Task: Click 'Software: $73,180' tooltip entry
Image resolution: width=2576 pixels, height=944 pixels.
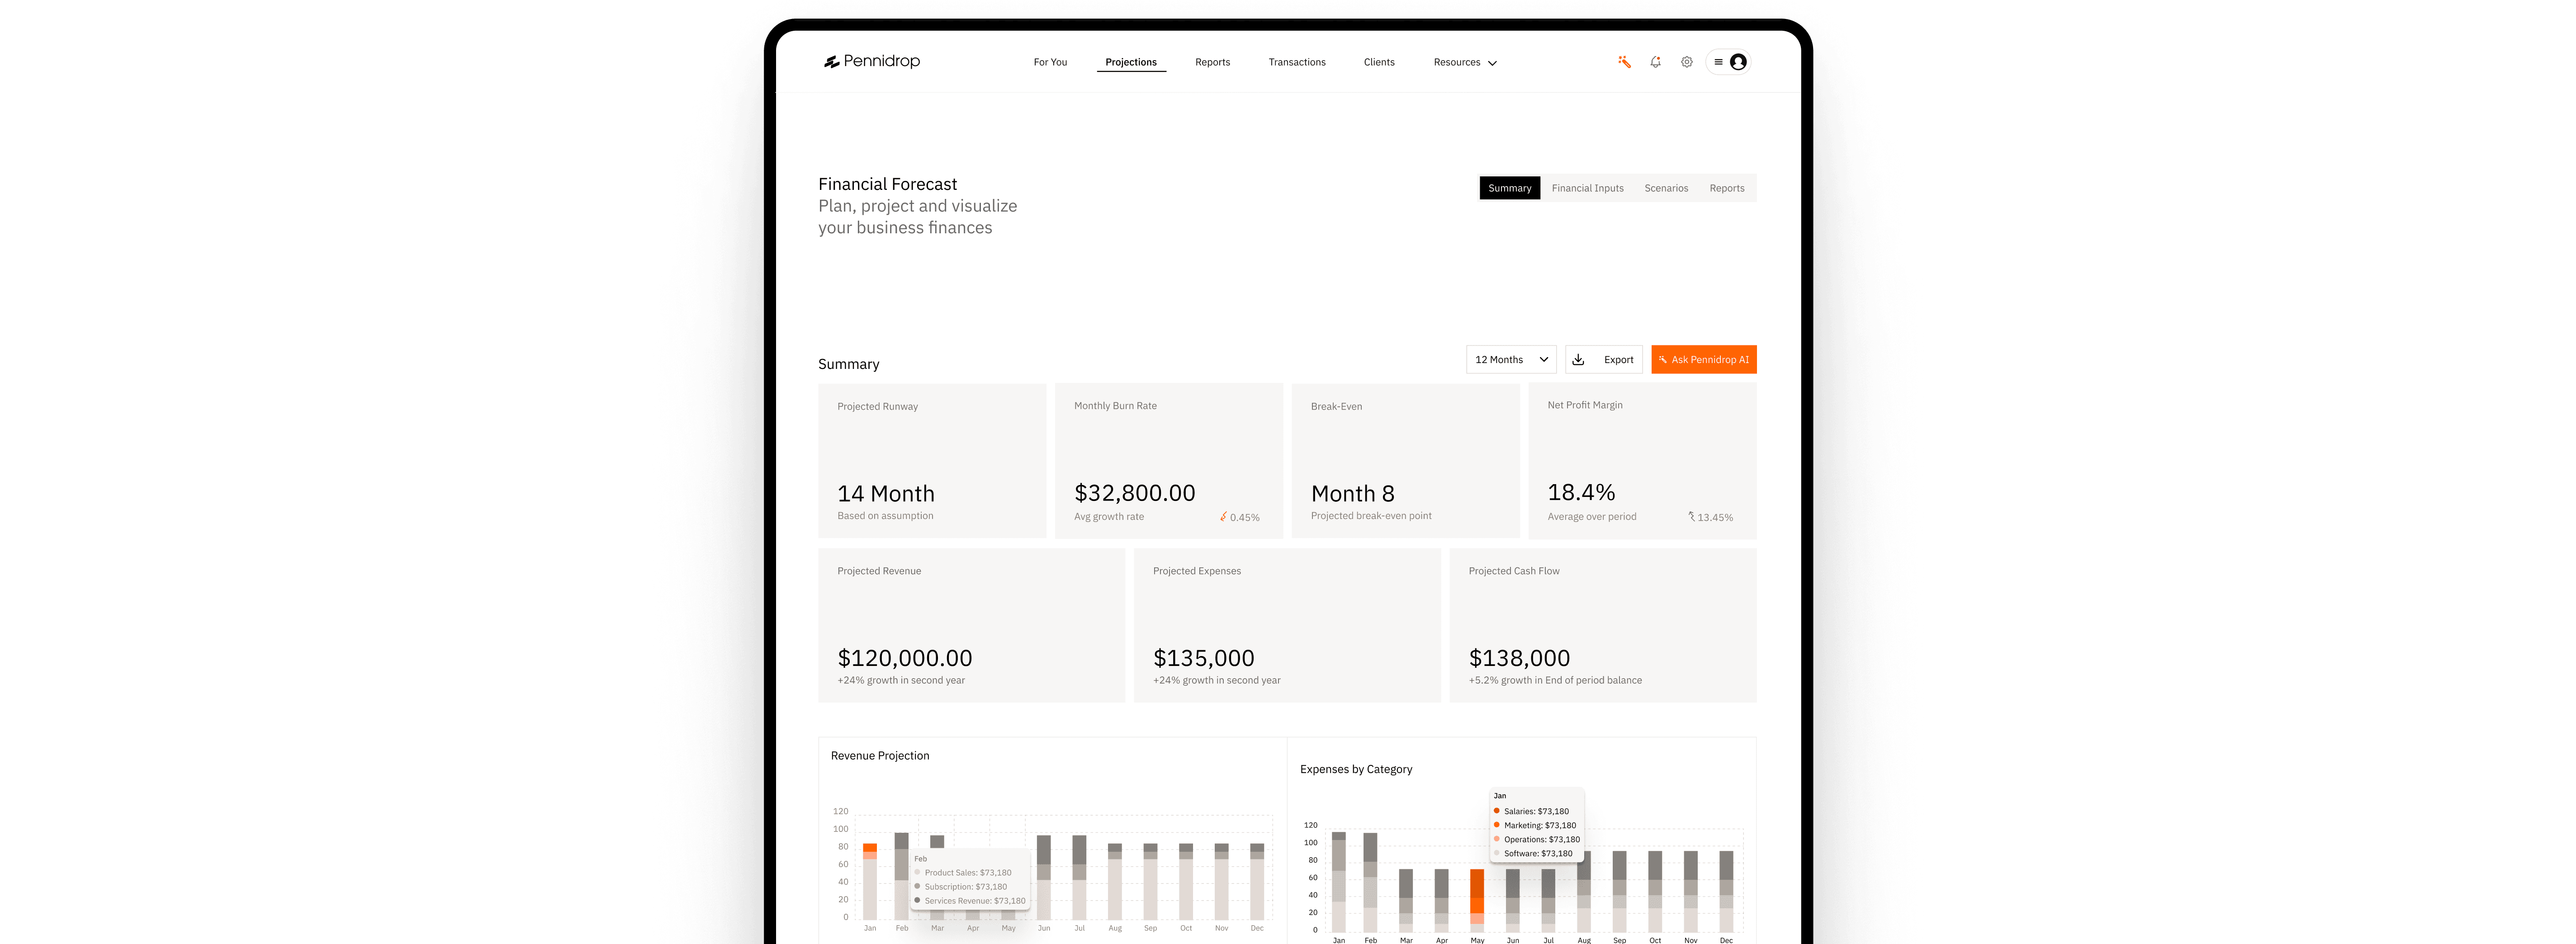Action: coord(1537,853)
